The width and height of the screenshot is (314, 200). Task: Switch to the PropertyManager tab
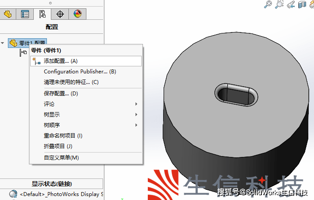25,14
